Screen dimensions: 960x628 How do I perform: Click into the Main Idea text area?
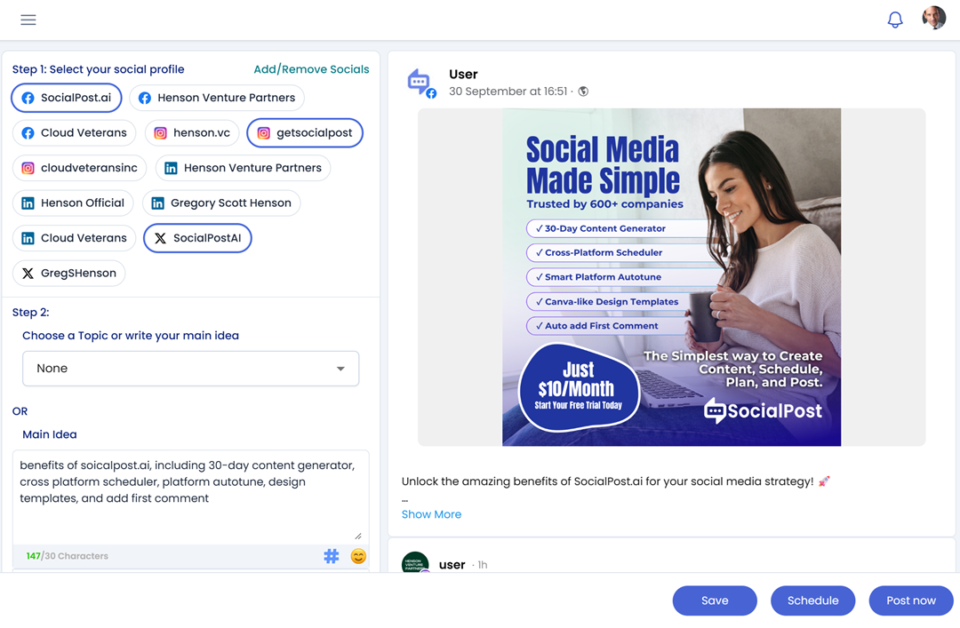(x=190, y=497)
